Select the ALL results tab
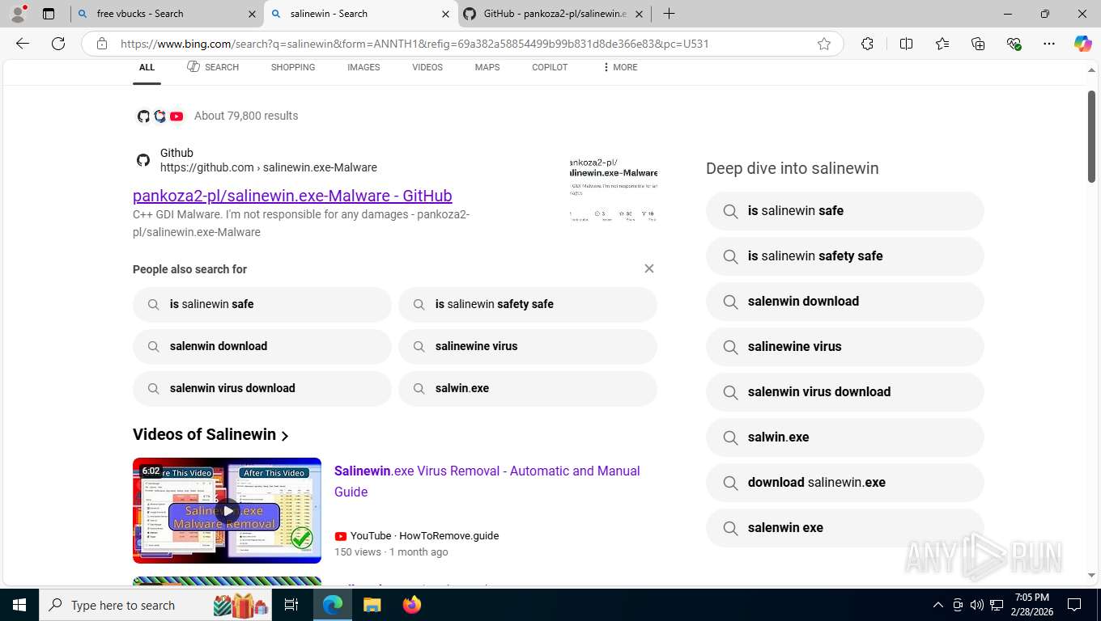 [x=147, y=67]
